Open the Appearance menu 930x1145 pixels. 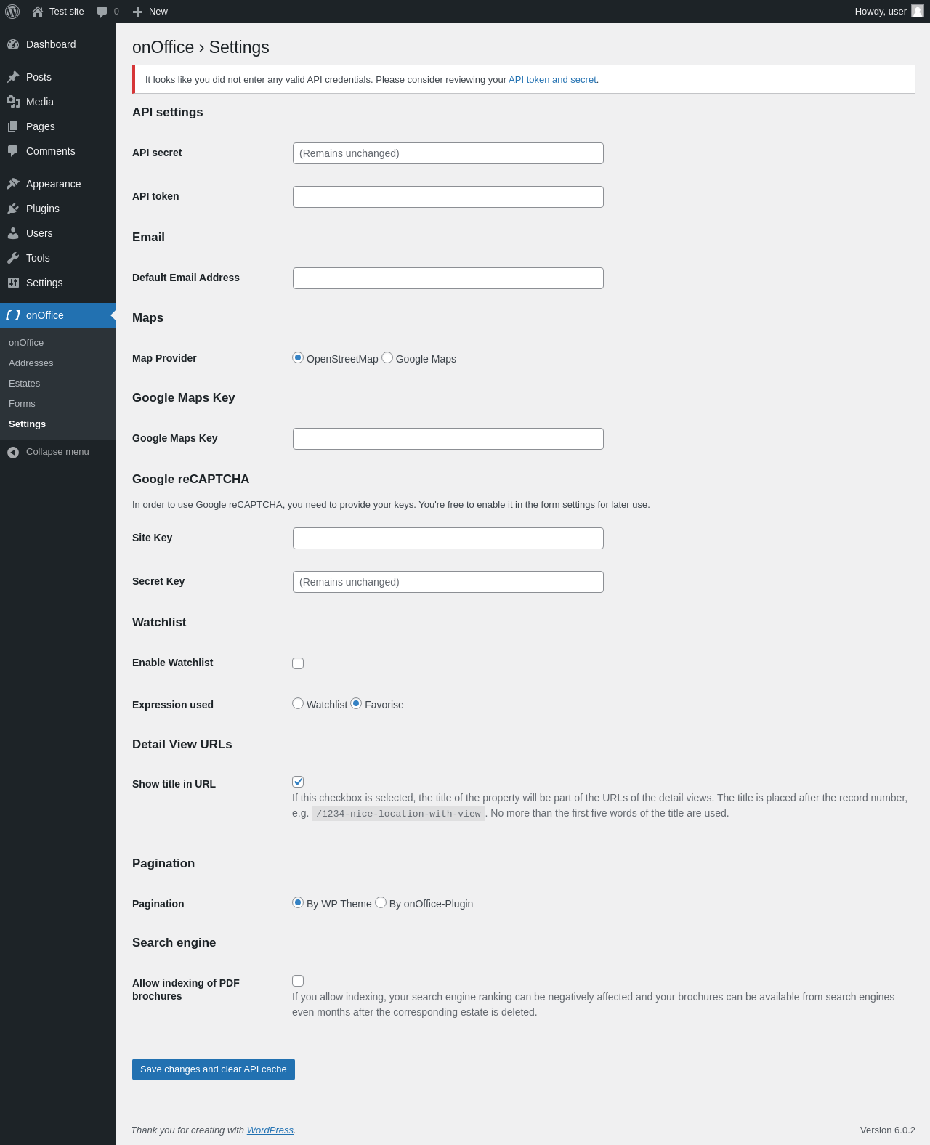(58, 184)
